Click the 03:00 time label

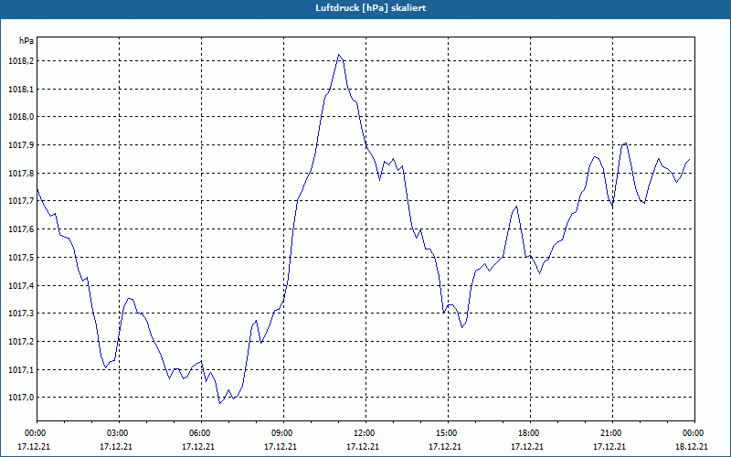118,433
